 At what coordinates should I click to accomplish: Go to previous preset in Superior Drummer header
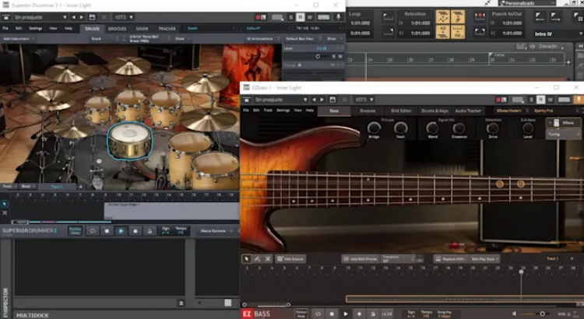pos(73,17)
